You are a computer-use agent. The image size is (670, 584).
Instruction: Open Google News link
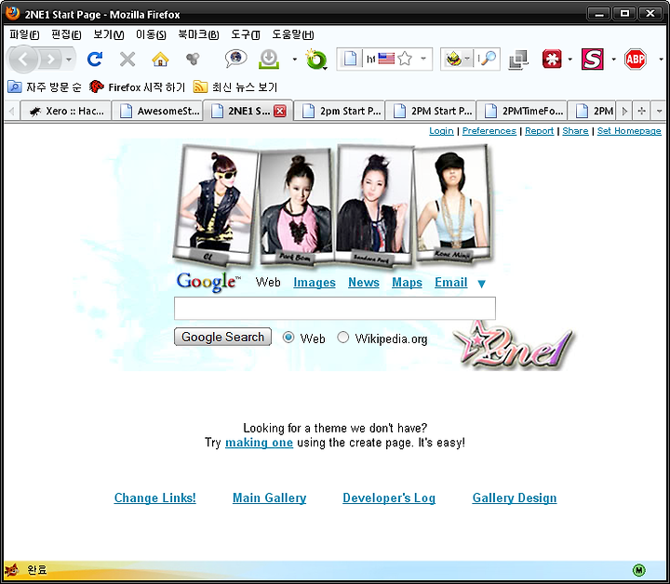pos(364,282)
